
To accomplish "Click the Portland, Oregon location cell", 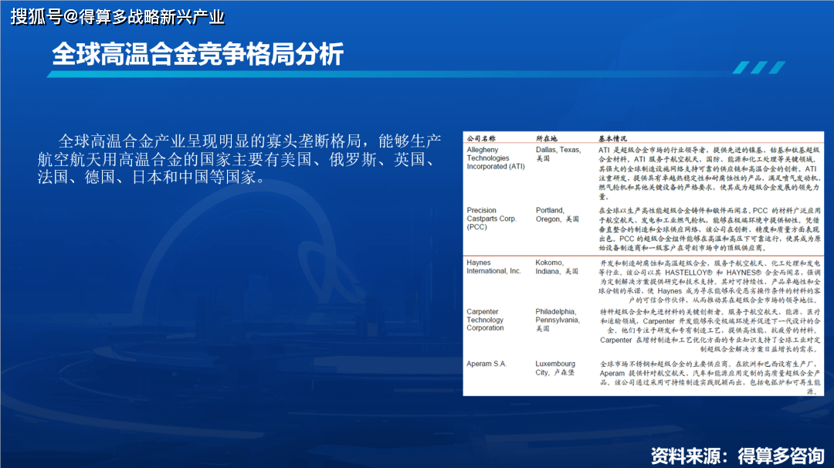I will 557,215.
